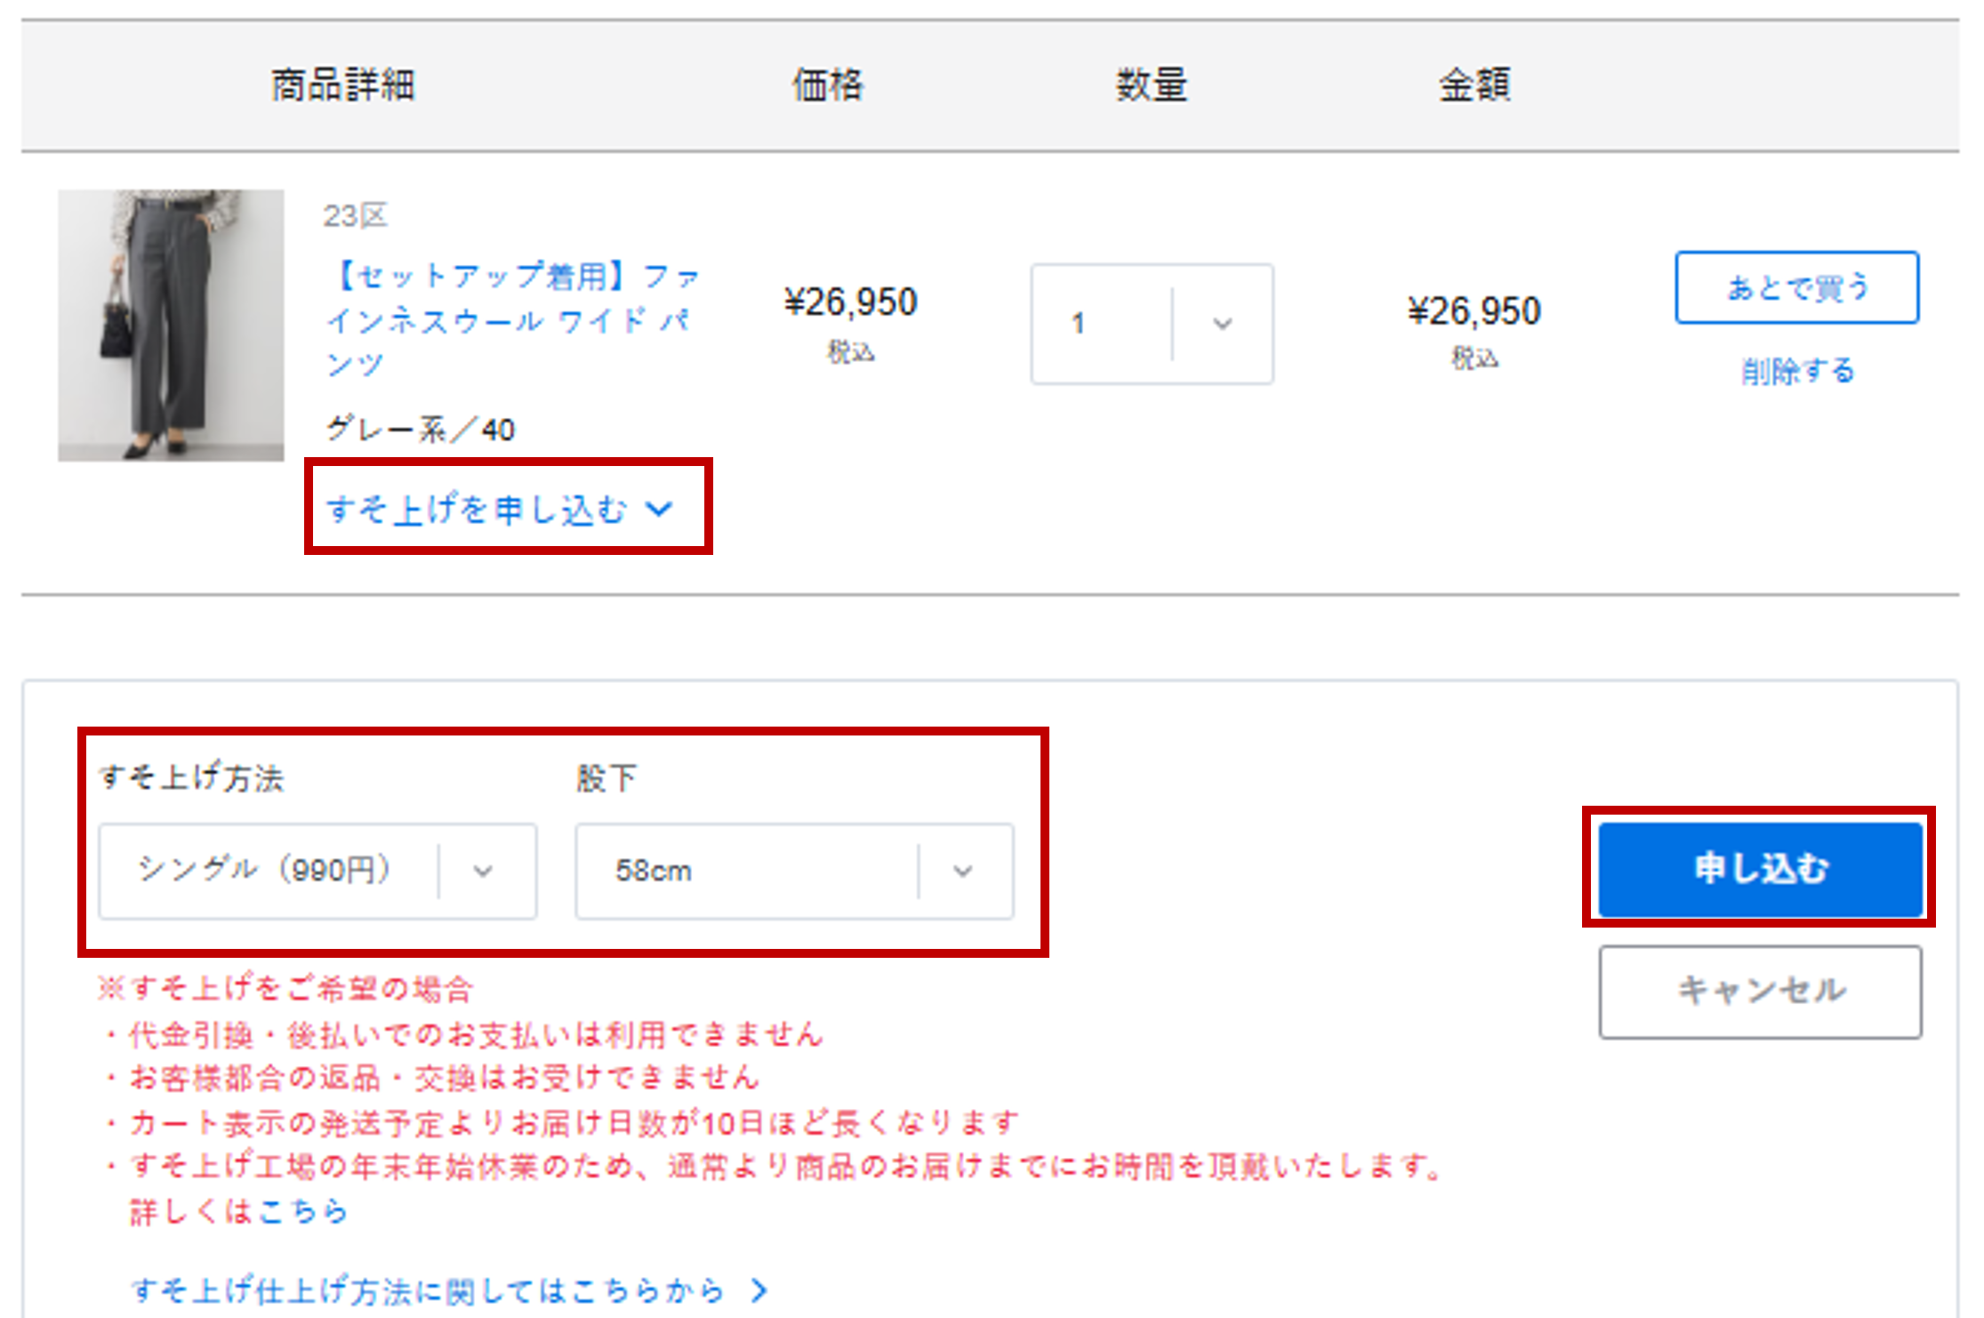Open the 詳しくはこちら link
The image size is (1984, 1318).
coord(238,1211)
